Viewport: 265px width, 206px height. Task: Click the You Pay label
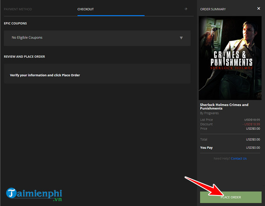(x=207, y=147)
